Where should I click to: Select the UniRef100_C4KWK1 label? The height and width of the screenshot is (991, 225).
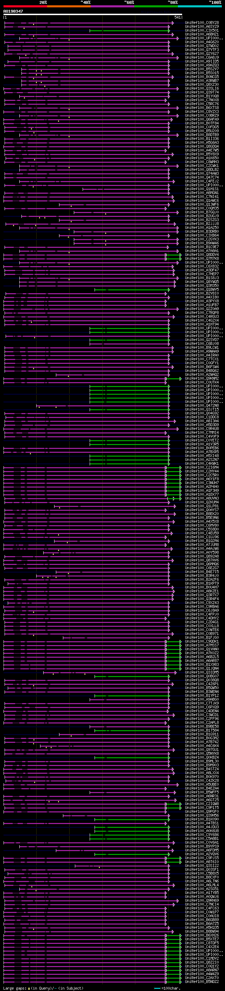tap(201, 463)
